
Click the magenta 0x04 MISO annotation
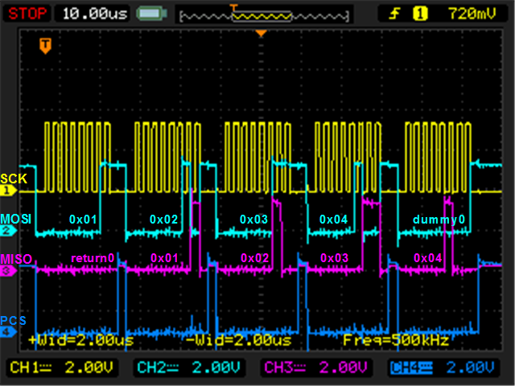[x=428, y=258]
